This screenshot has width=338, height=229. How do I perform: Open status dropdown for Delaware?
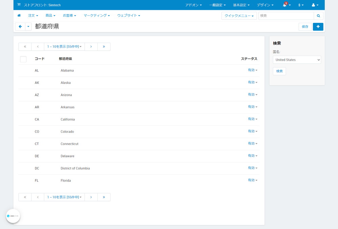[252, 156]
